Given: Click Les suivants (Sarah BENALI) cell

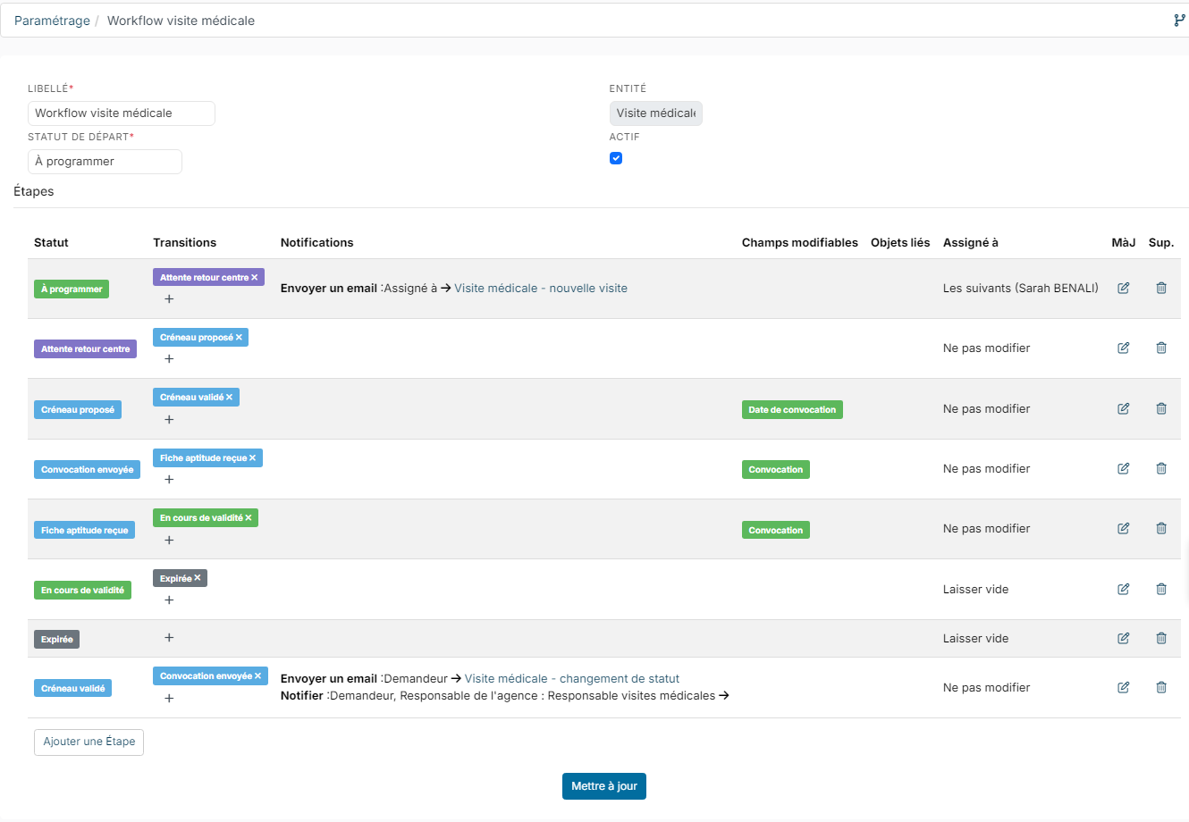Looking at the screenshot, I should tap(1021, 288).
